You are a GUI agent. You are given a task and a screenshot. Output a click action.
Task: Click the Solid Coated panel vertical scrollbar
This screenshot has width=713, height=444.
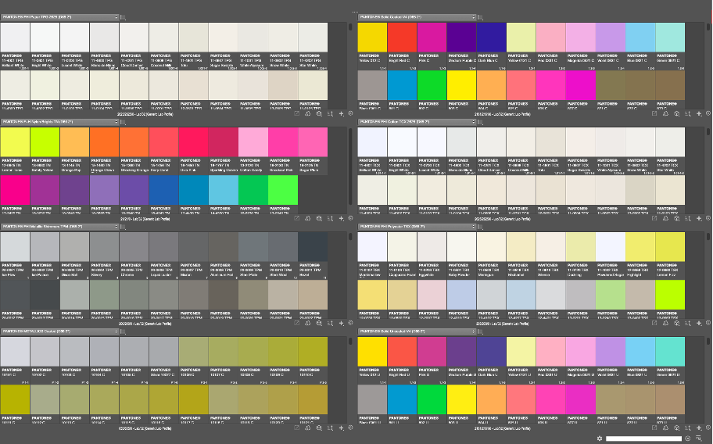tap(708, 27)
